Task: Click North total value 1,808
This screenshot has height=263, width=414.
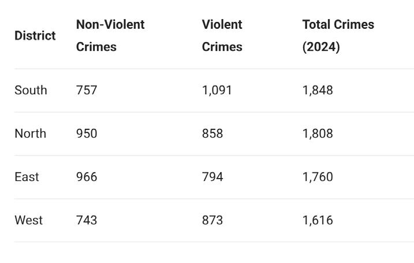Action: tap(318, 134)
